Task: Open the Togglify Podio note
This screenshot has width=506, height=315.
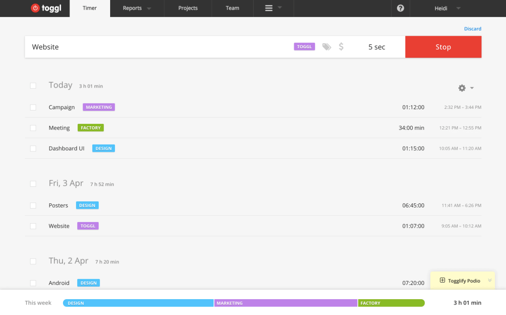Action: pos(463,280)
